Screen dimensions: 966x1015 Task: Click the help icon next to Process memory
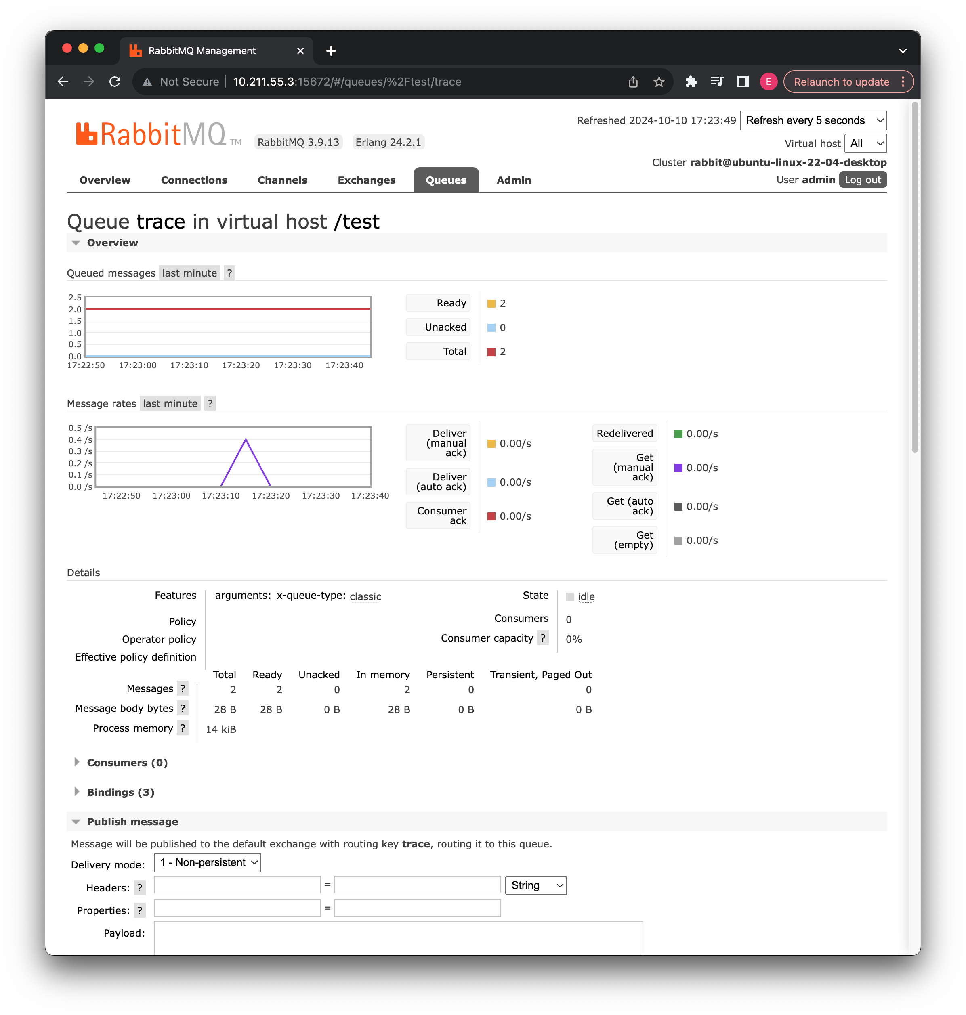coord(182,728)
